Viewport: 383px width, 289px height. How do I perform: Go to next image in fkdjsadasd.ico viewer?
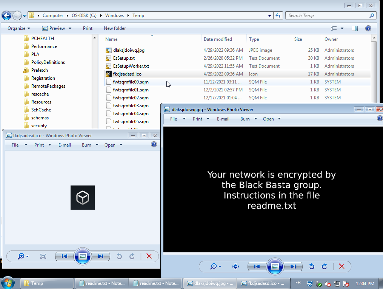(x=100, y=256)
